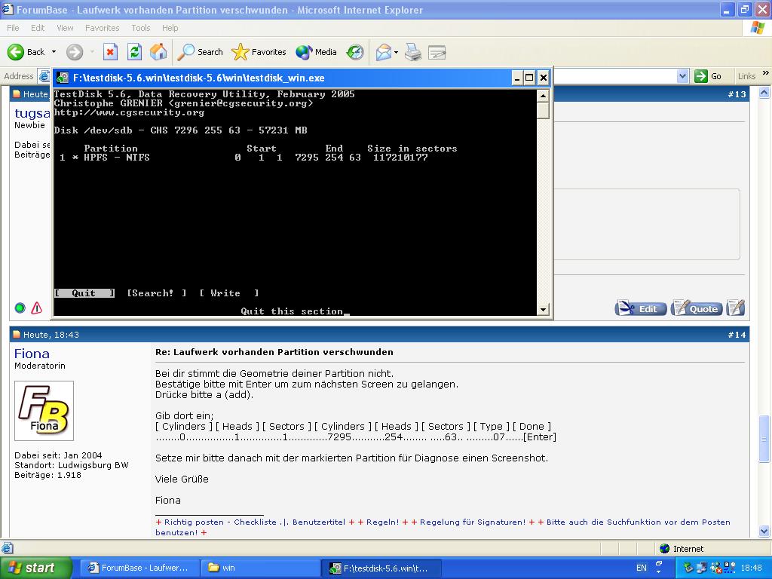The width and height of the screenshot is (772, 579).
Task: Click the Refresh page icon
Action: click(134, 52)
